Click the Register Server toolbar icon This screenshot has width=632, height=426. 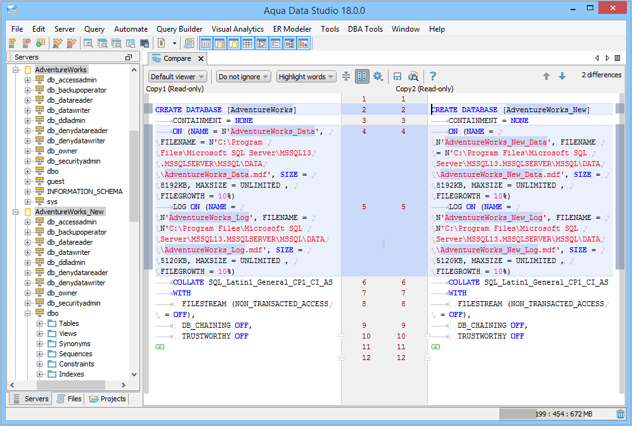12,43
